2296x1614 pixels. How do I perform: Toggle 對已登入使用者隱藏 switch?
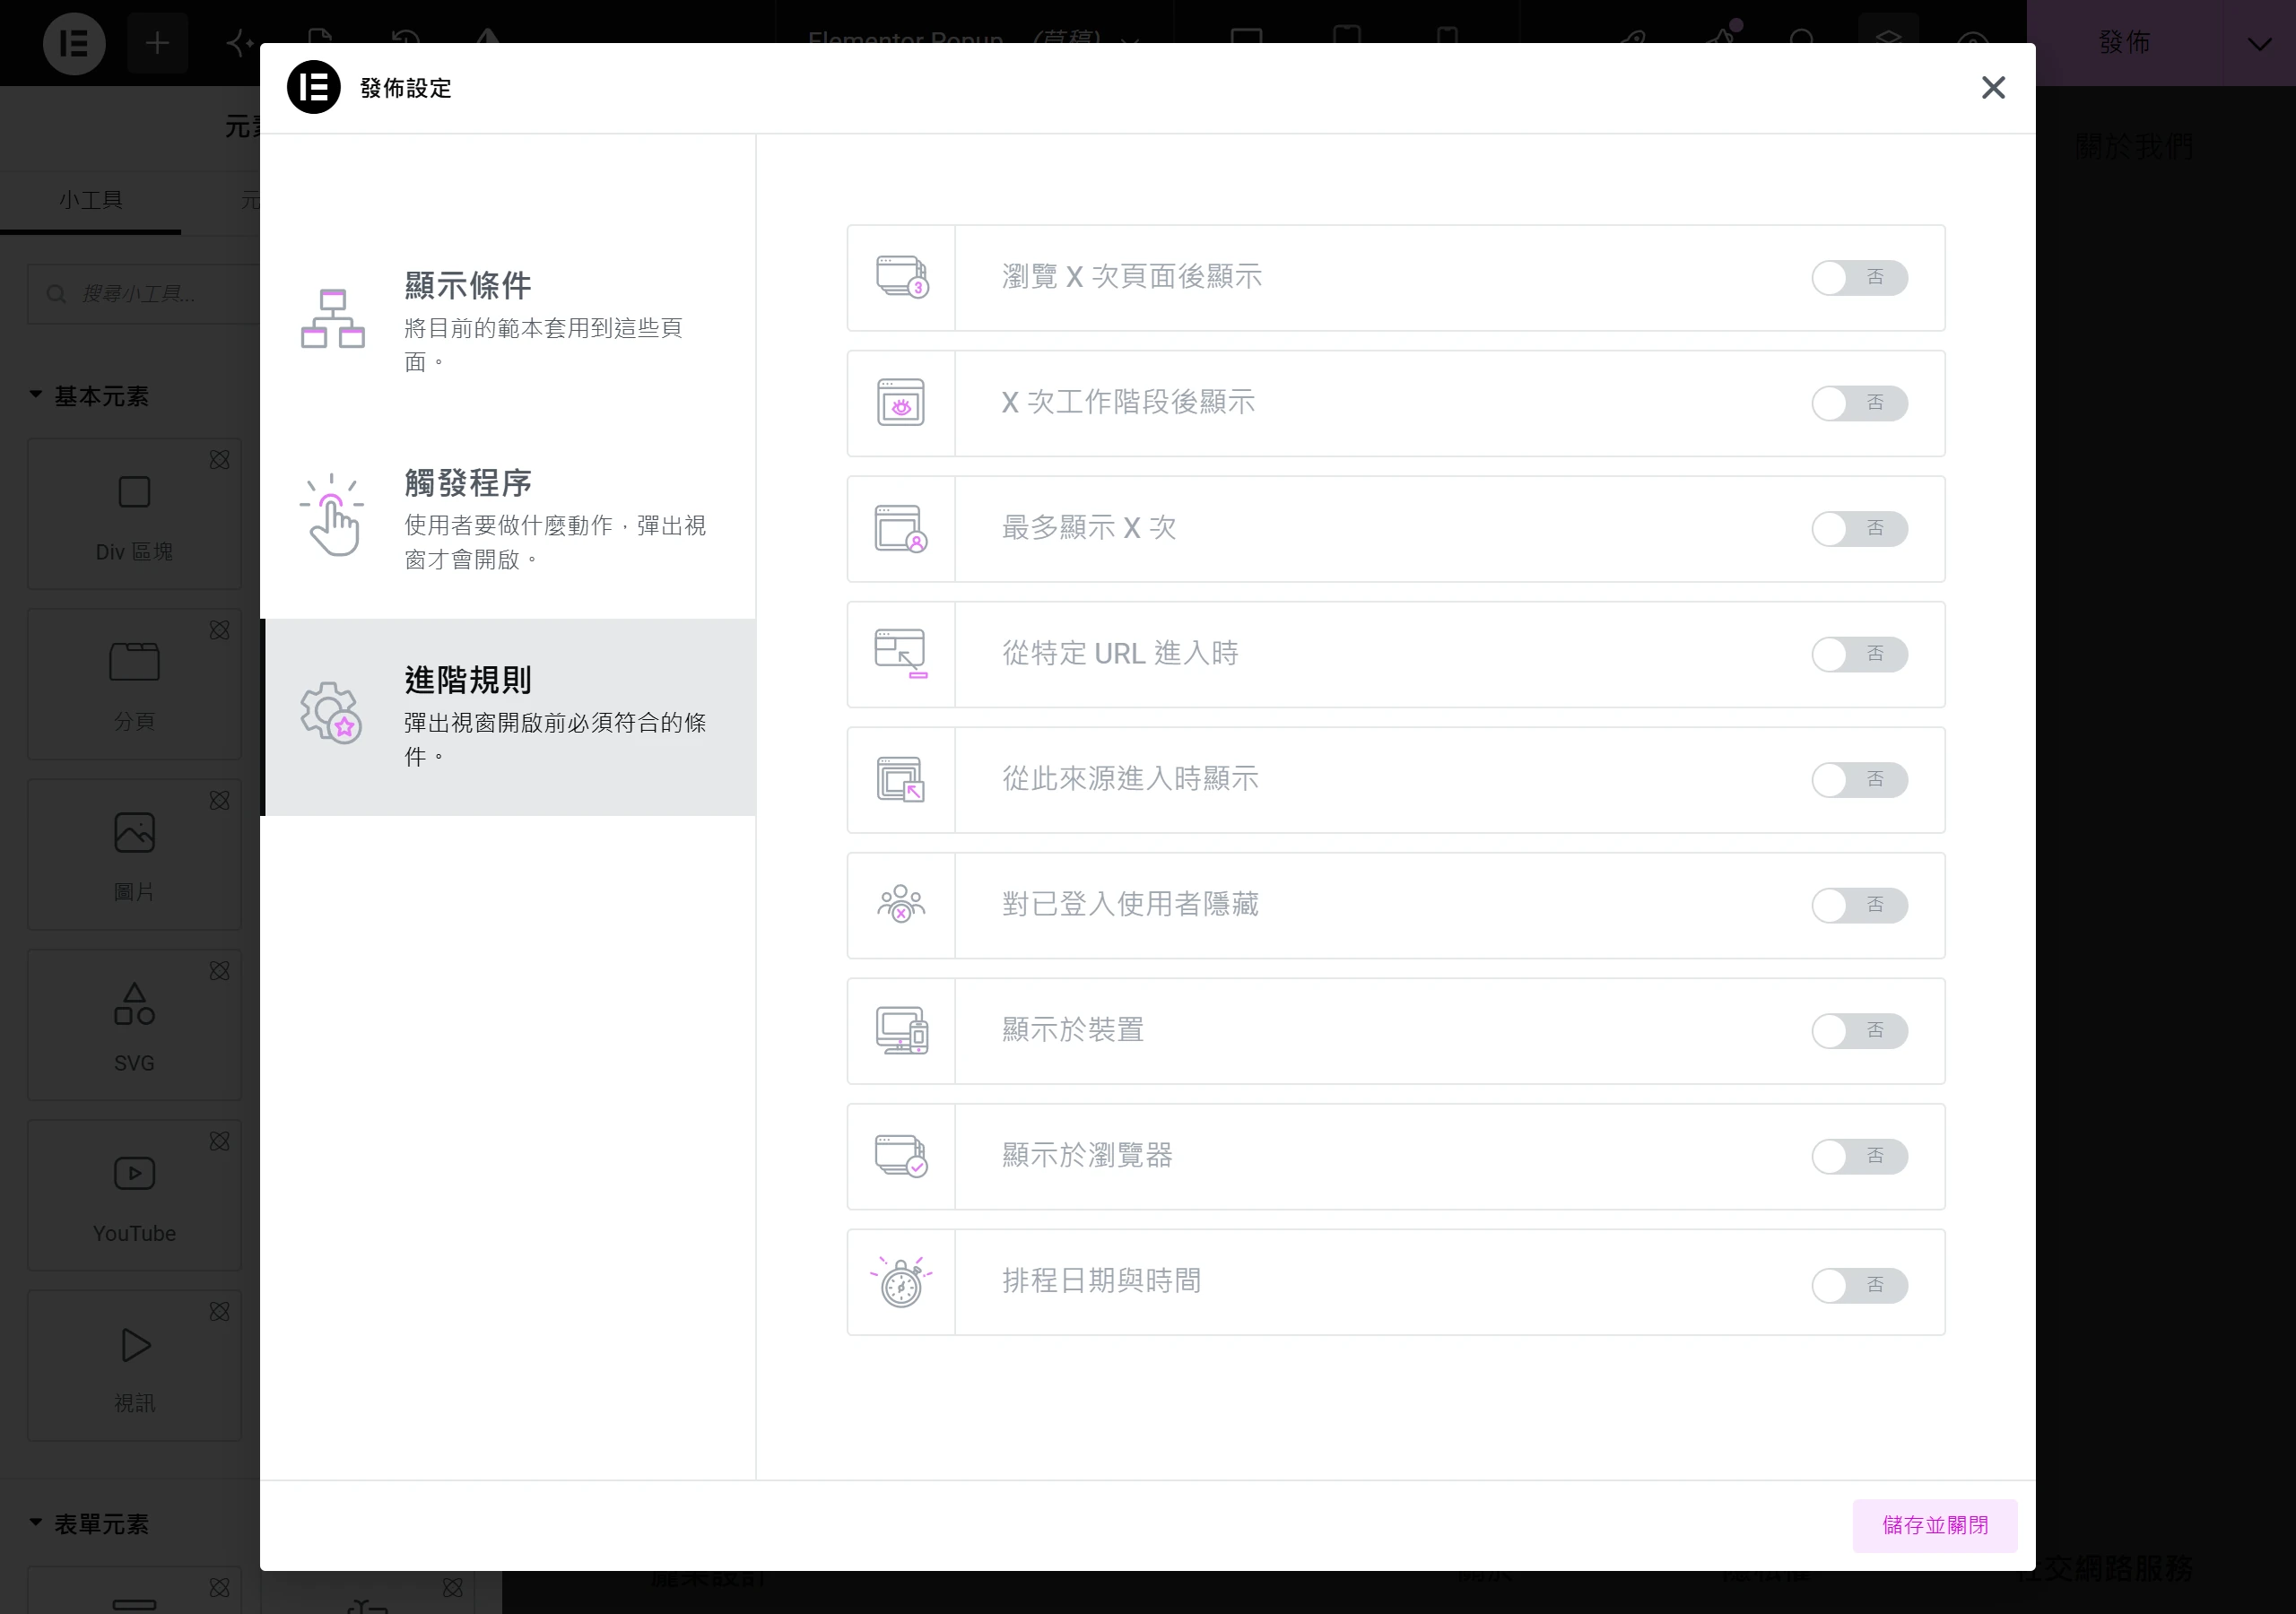pyautogui.click(x=1859, y=905)
